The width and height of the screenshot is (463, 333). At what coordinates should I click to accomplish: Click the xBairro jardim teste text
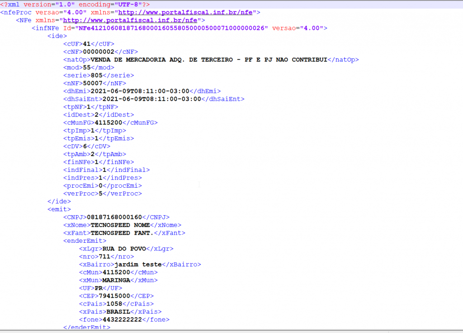[x=138, y=264]
